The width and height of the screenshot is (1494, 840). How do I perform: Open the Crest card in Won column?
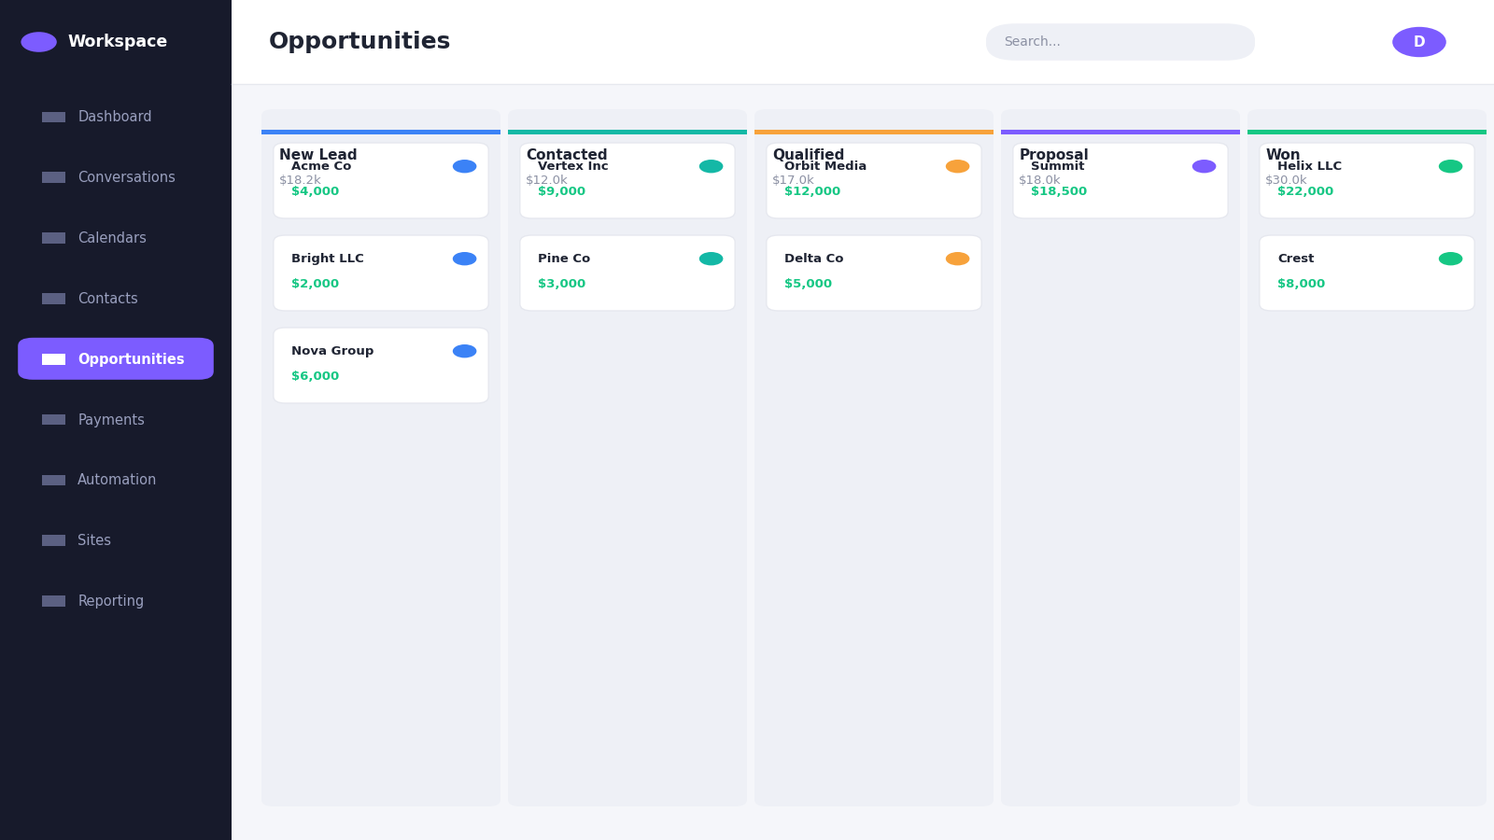pos(1367,273)
